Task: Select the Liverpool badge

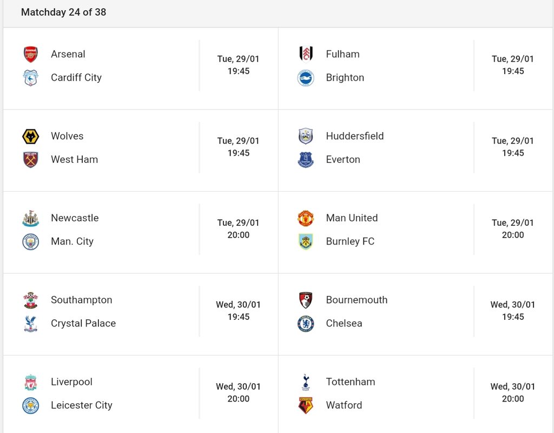Action: 31,382
